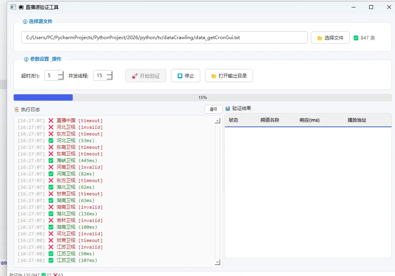Click the 执行日志 panel label
The width and height of the screenshot is (395, 276).
coord(30,110)
